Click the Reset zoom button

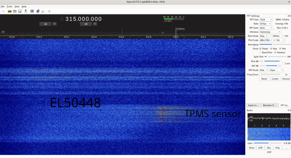[x=264, y=79]
